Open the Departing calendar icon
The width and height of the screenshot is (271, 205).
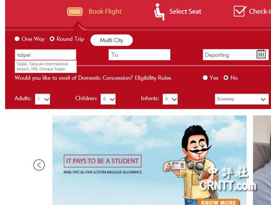(261, 54)
